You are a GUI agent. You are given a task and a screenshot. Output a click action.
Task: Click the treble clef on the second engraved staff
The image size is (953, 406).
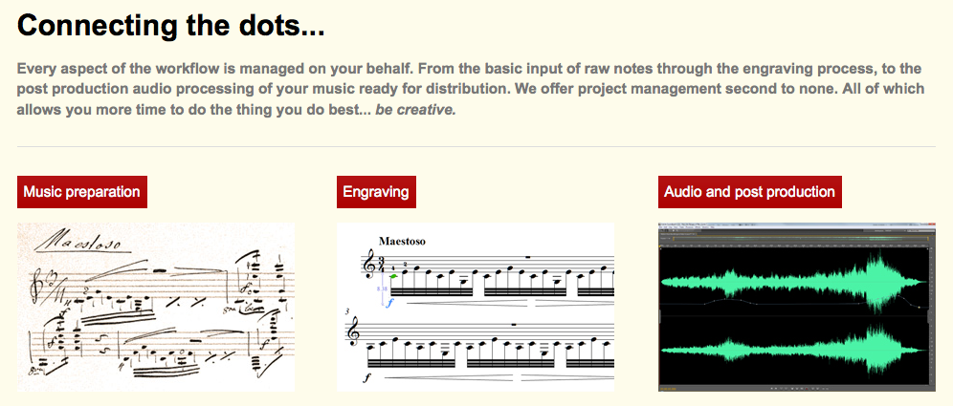[353, 331]
